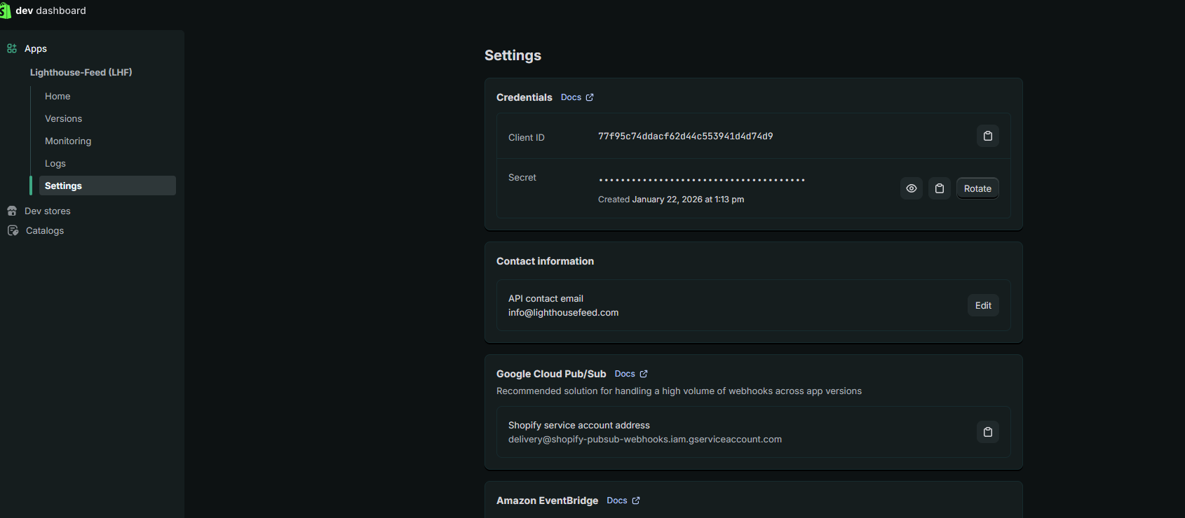Click the Credentials section heading

(x=524, y=97)
